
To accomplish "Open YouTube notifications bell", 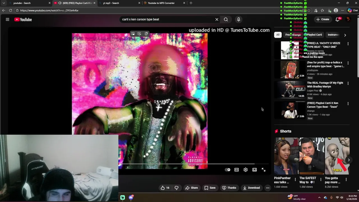I will pyautogui.click(x=338, y=19).
